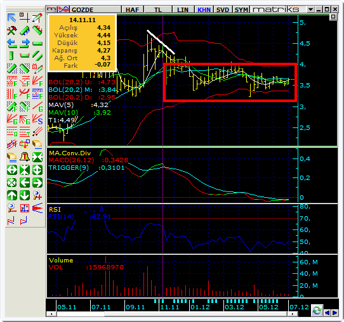Open the HAF period selector
The width and height of the screenshot is (344, 322).
coord(132,10)
